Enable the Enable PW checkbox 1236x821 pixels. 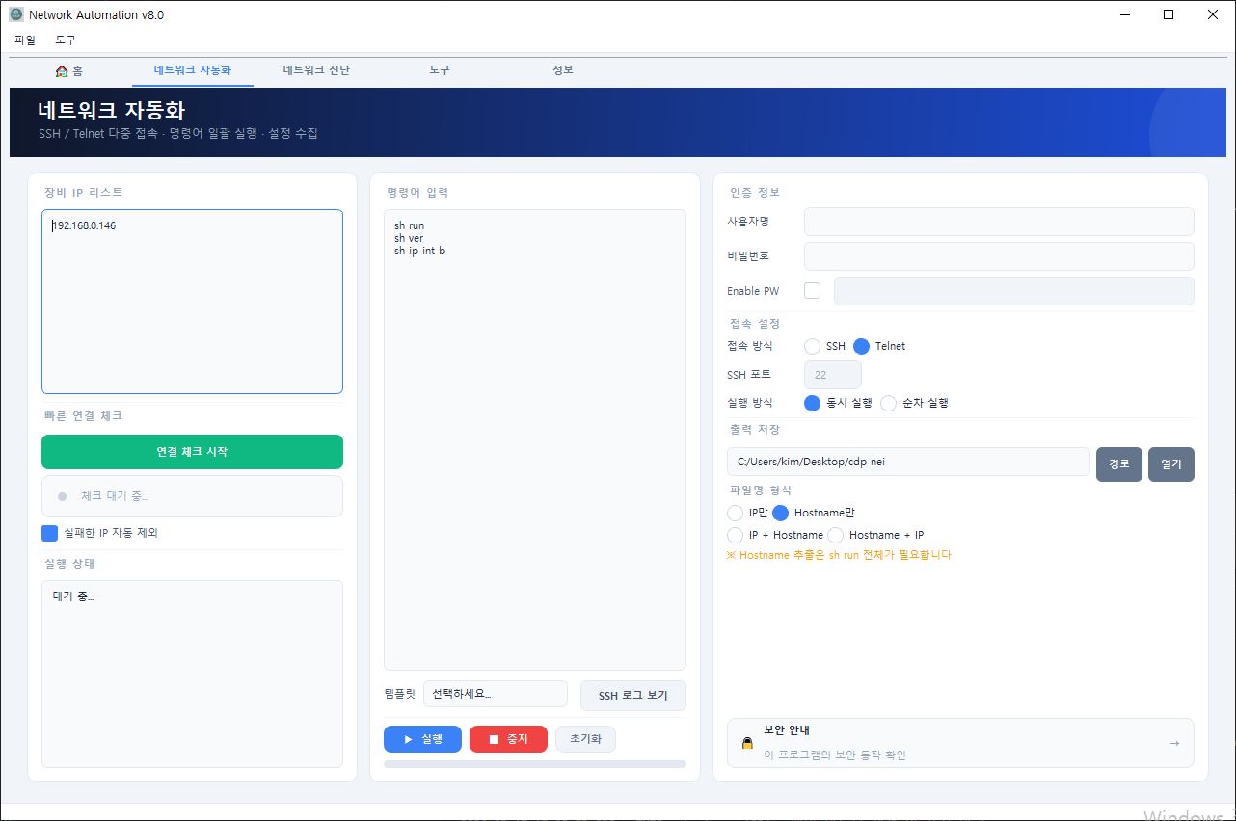tap(812, 290)
